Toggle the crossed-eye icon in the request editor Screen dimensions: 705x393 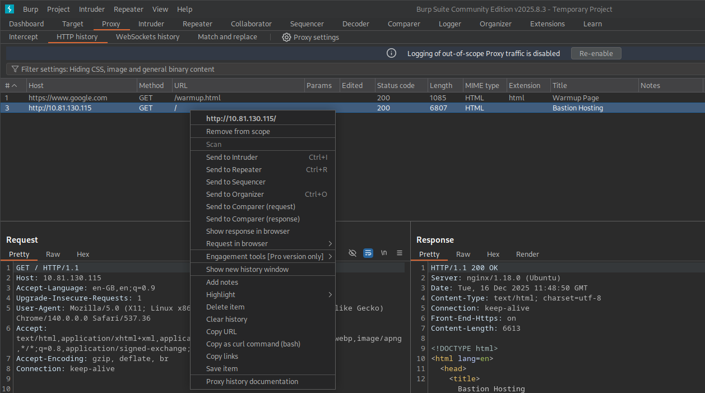click(x=352, y=253)
